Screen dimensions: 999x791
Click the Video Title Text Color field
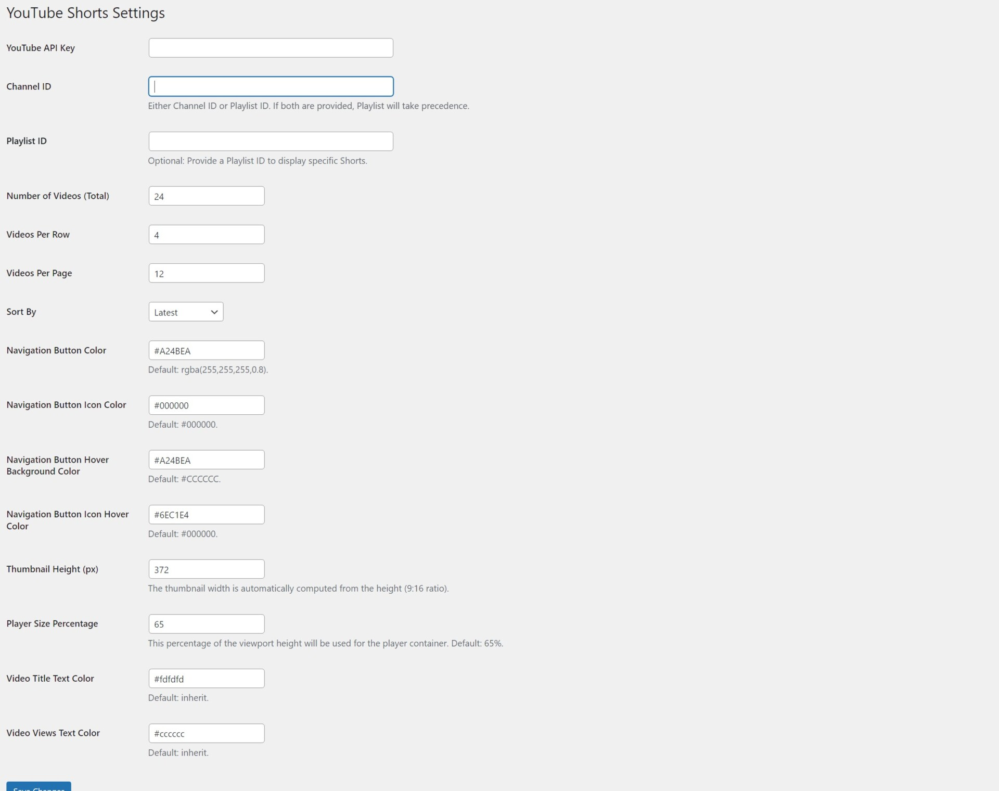(x=207, y=679)
